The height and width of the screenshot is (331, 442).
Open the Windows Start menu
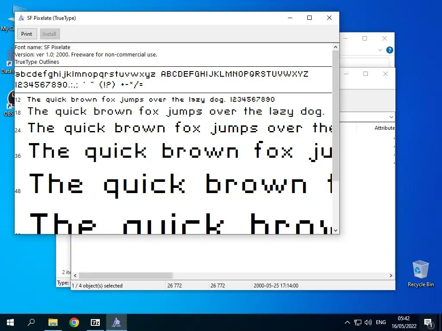[x=10, y=322]
